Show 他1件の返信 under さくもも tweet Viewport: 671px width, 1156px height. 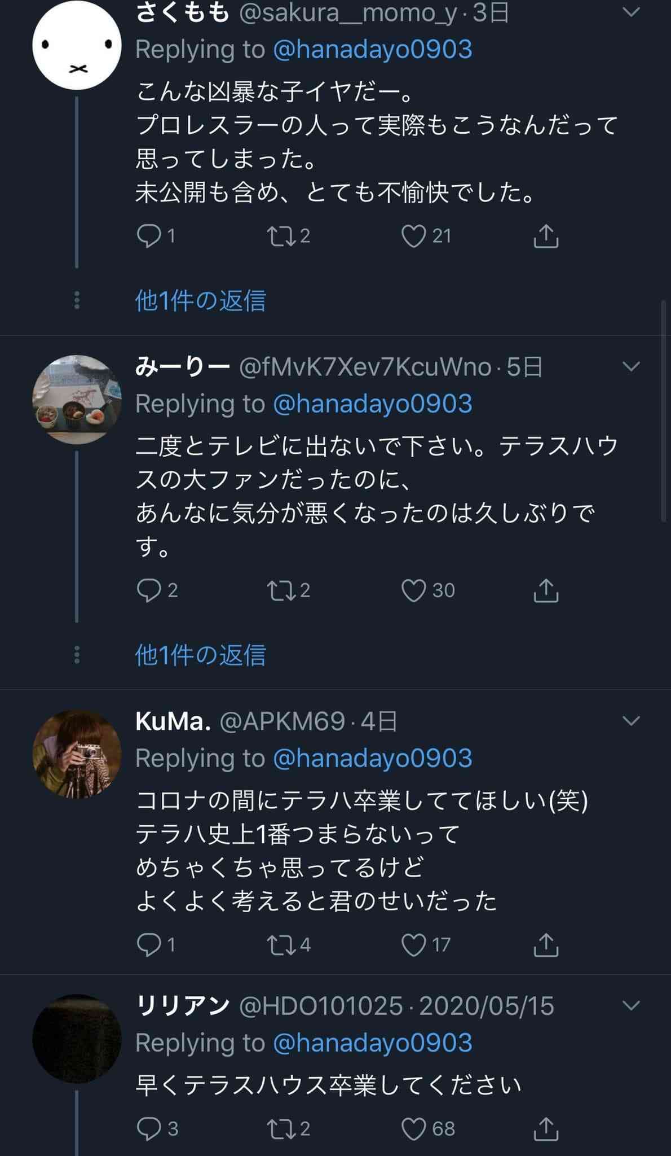(x=200, y=300)
